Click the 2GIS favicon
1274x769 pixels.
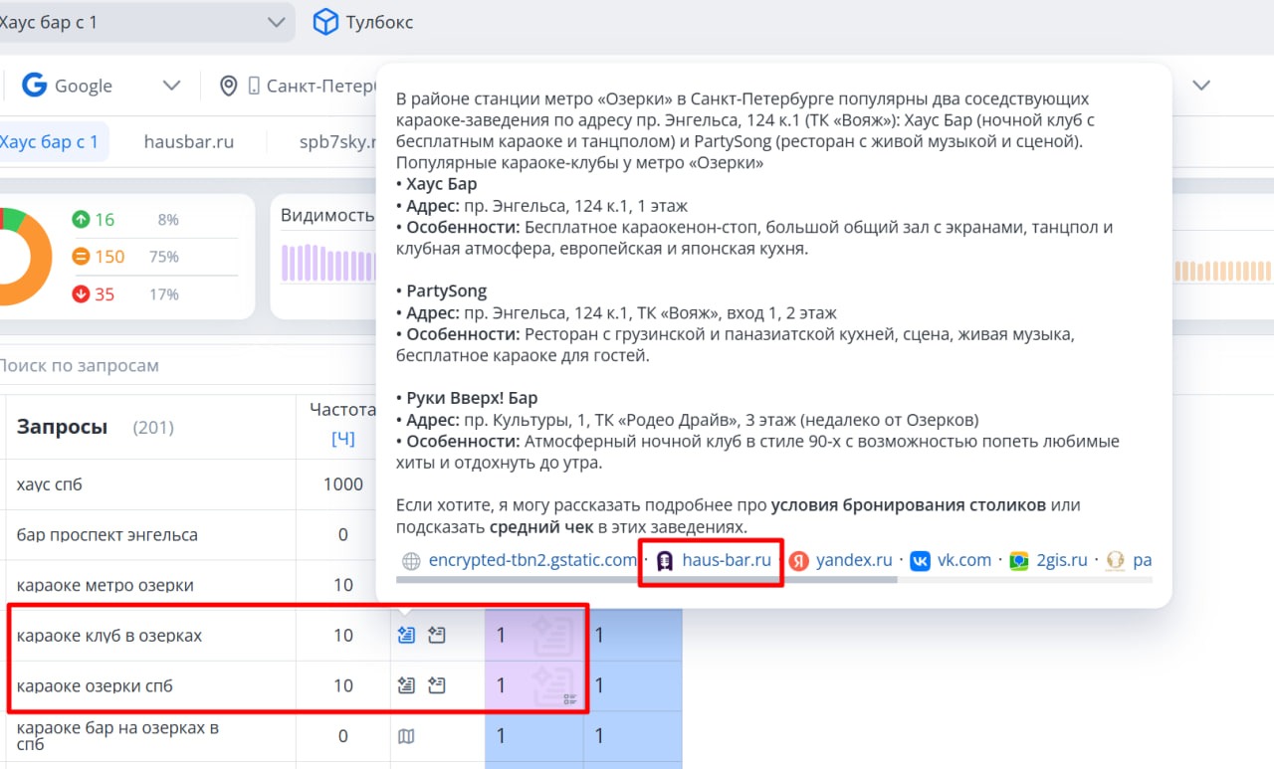point(1018,561)
